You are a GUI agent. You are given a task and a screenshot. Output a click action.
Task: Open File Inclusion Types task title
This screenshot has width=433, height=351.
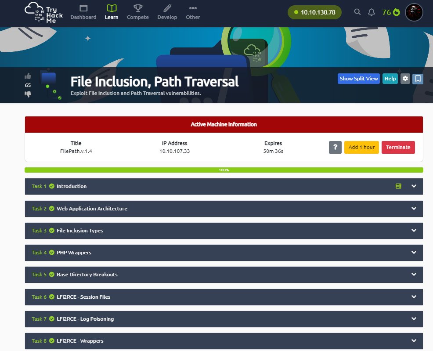tap(80, 231)
